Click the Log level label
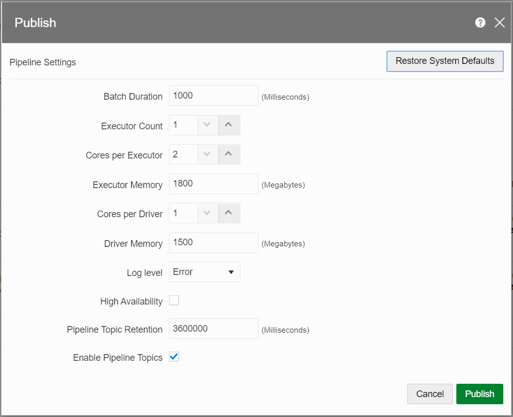The height and width of the screenshot is (417, 513). (144, 273)
